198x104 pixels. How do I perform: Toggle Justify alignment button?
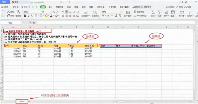pyautogui.click(x=74, y=16)
